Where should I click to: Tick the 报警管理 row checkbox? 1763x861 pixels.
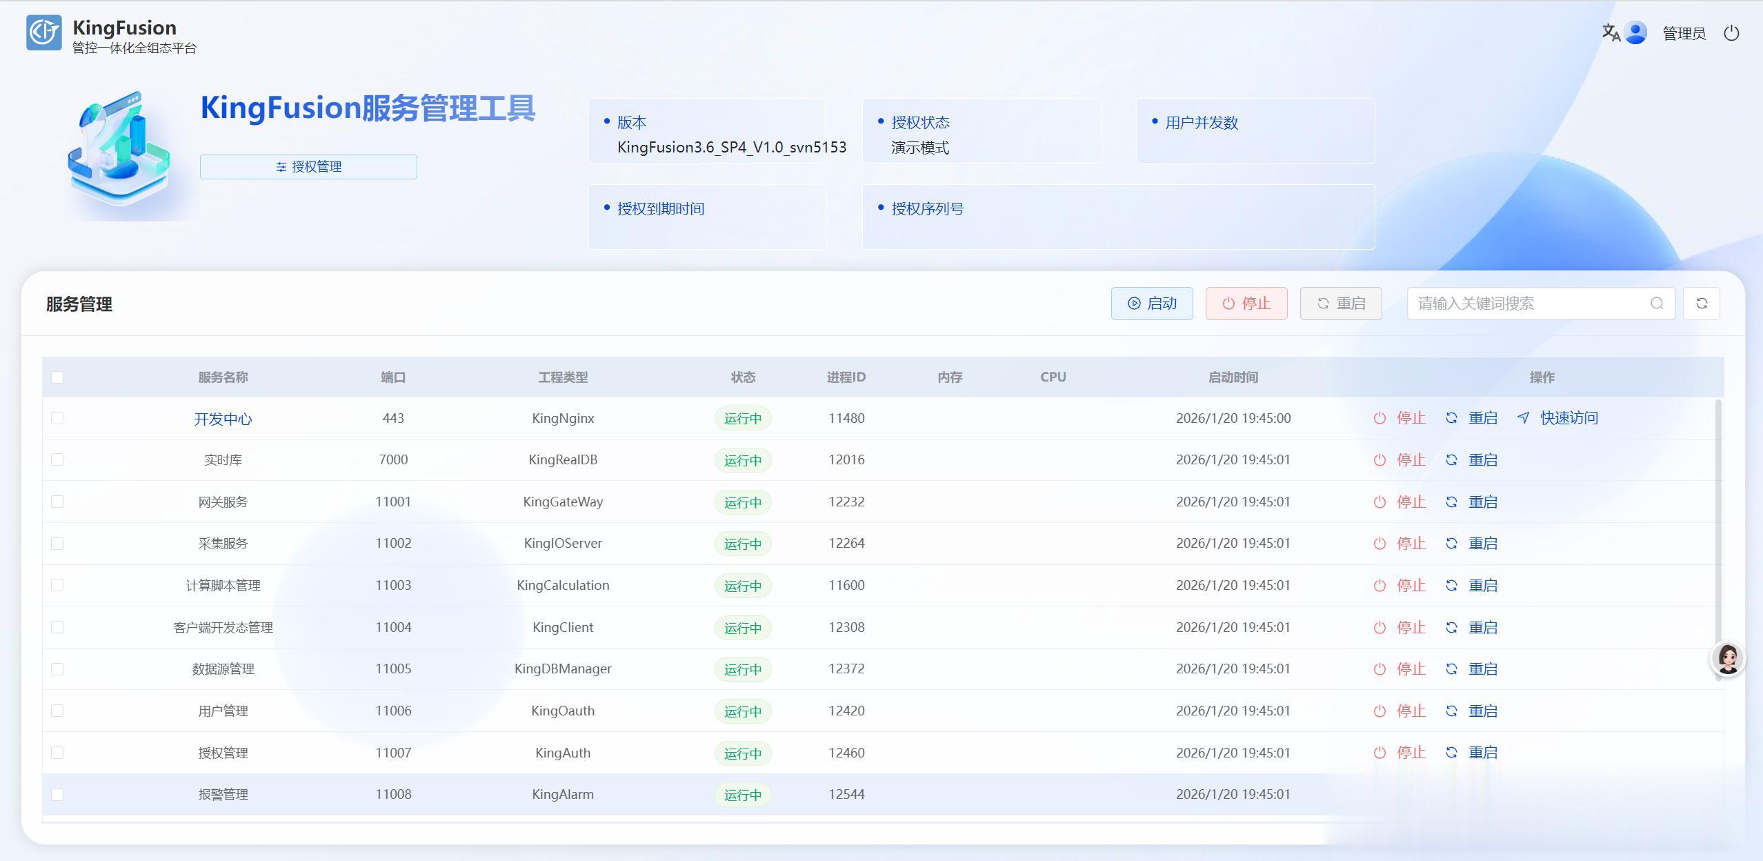pyautogui.click(x=57, y=795)
